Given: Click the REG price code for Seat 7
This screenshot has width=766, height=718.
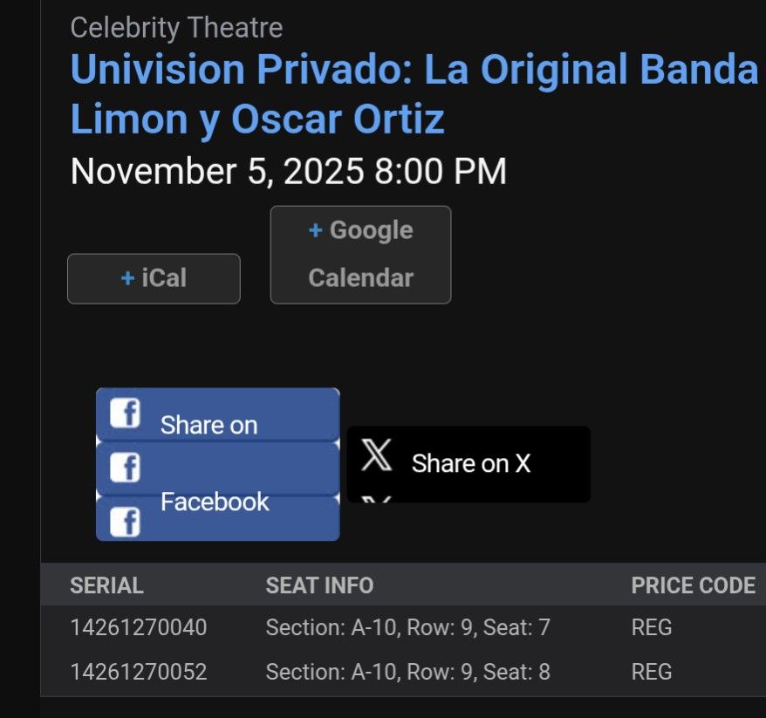Looking at the screenshot, I should pyautogui.click(x=650, y=627).
